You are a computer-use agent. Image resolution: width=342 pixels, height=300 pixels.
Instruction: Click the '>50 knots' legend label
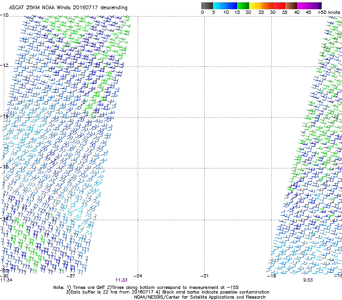click(329, 12)
